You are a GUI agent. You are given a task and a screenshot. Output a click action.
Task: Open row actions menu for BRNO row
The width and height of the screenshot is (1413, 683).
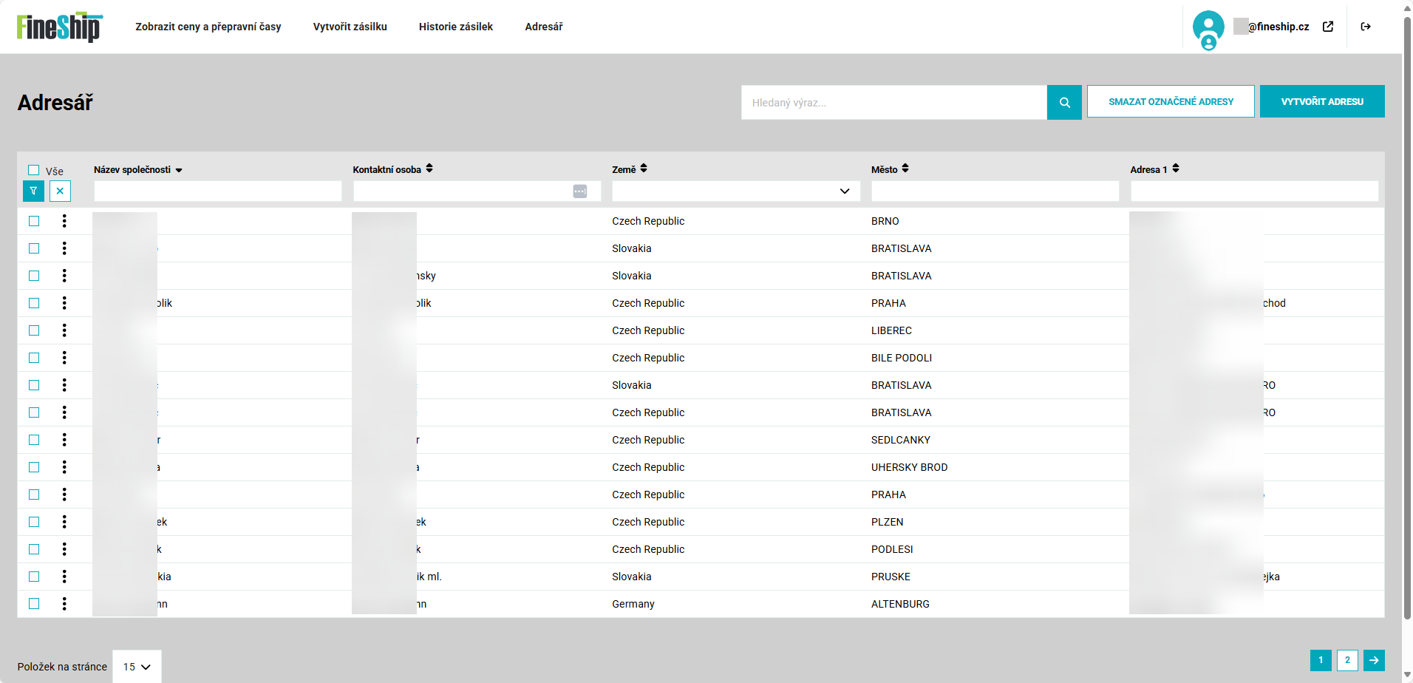(x=64, y=221)
